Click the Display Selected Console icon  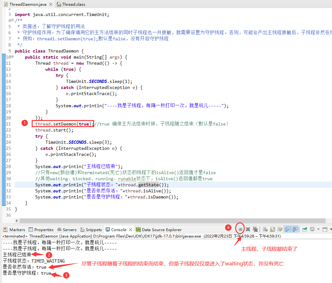(x=312, y=229)
